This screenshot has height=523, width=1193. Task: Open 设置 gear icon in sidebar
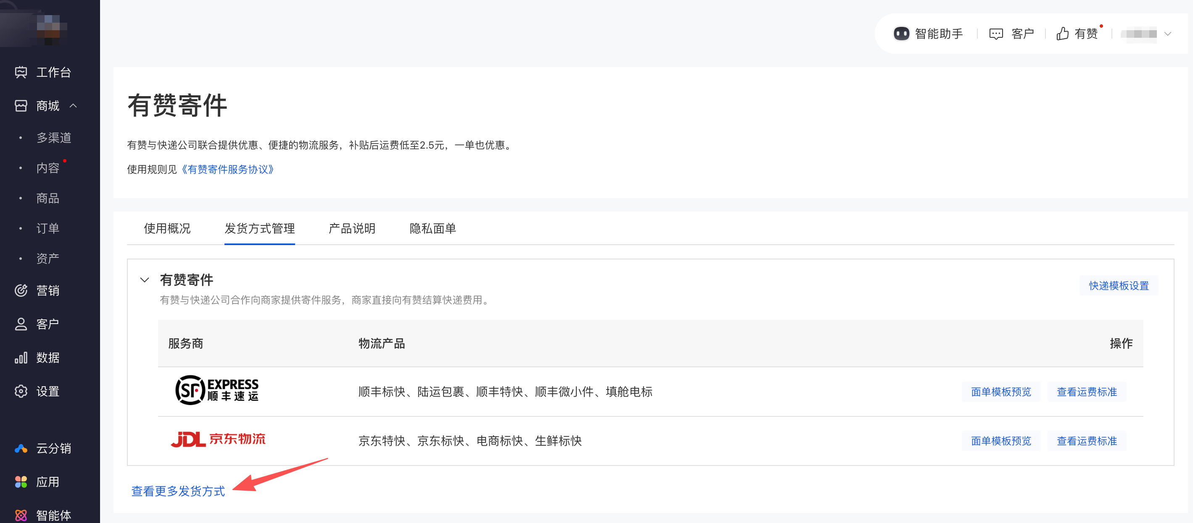[x=21, y=392]
